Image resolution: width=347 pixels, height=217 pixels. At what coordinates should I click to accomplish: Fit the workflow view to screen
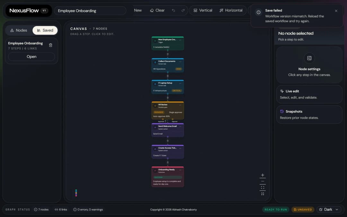click(262, 187)
